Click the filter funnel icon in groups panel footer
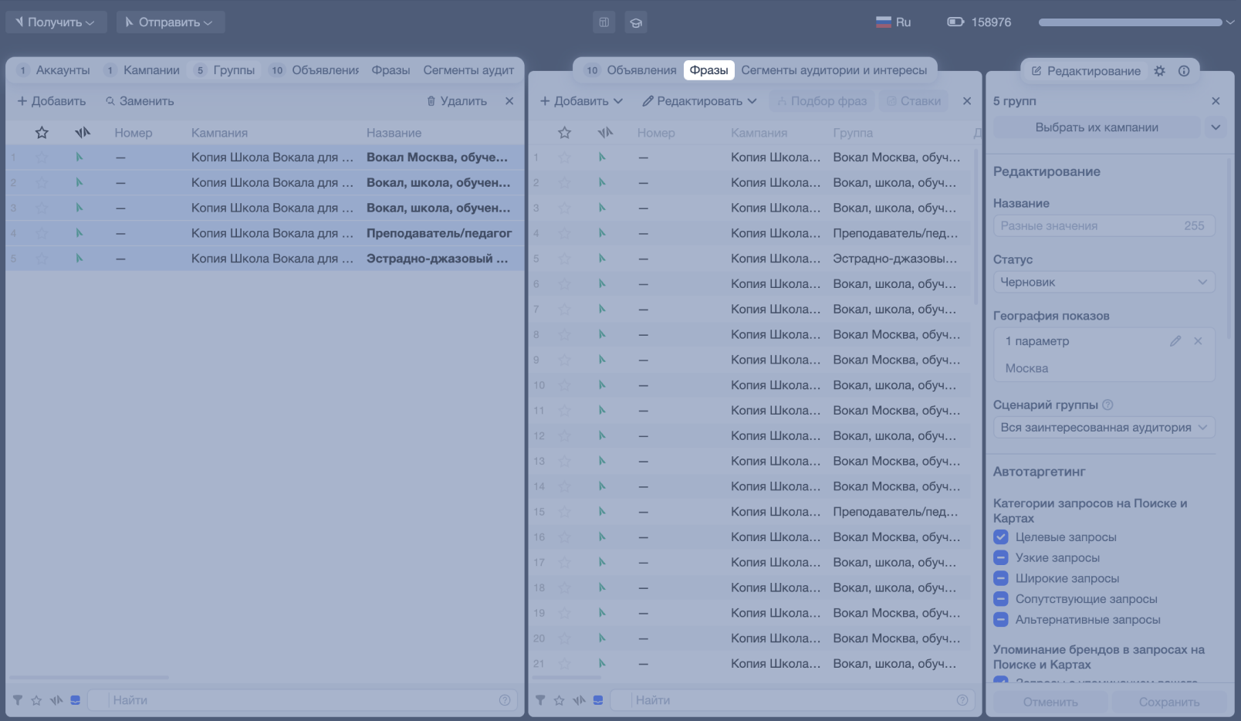This screenshot has height=721, width=1241. (17, 700)
